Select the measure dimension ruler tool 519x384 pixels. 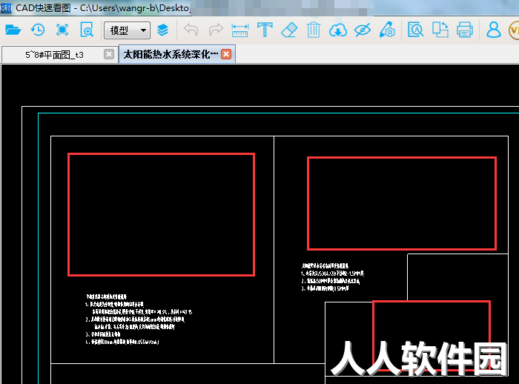(240, 30)
